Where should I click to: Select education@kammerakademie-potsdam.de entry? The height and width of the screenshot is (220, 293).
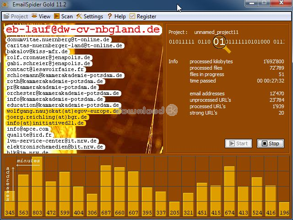[63, 105]
